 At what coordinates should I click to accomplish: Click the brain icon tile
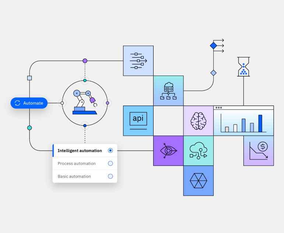(x=198, y=121)
